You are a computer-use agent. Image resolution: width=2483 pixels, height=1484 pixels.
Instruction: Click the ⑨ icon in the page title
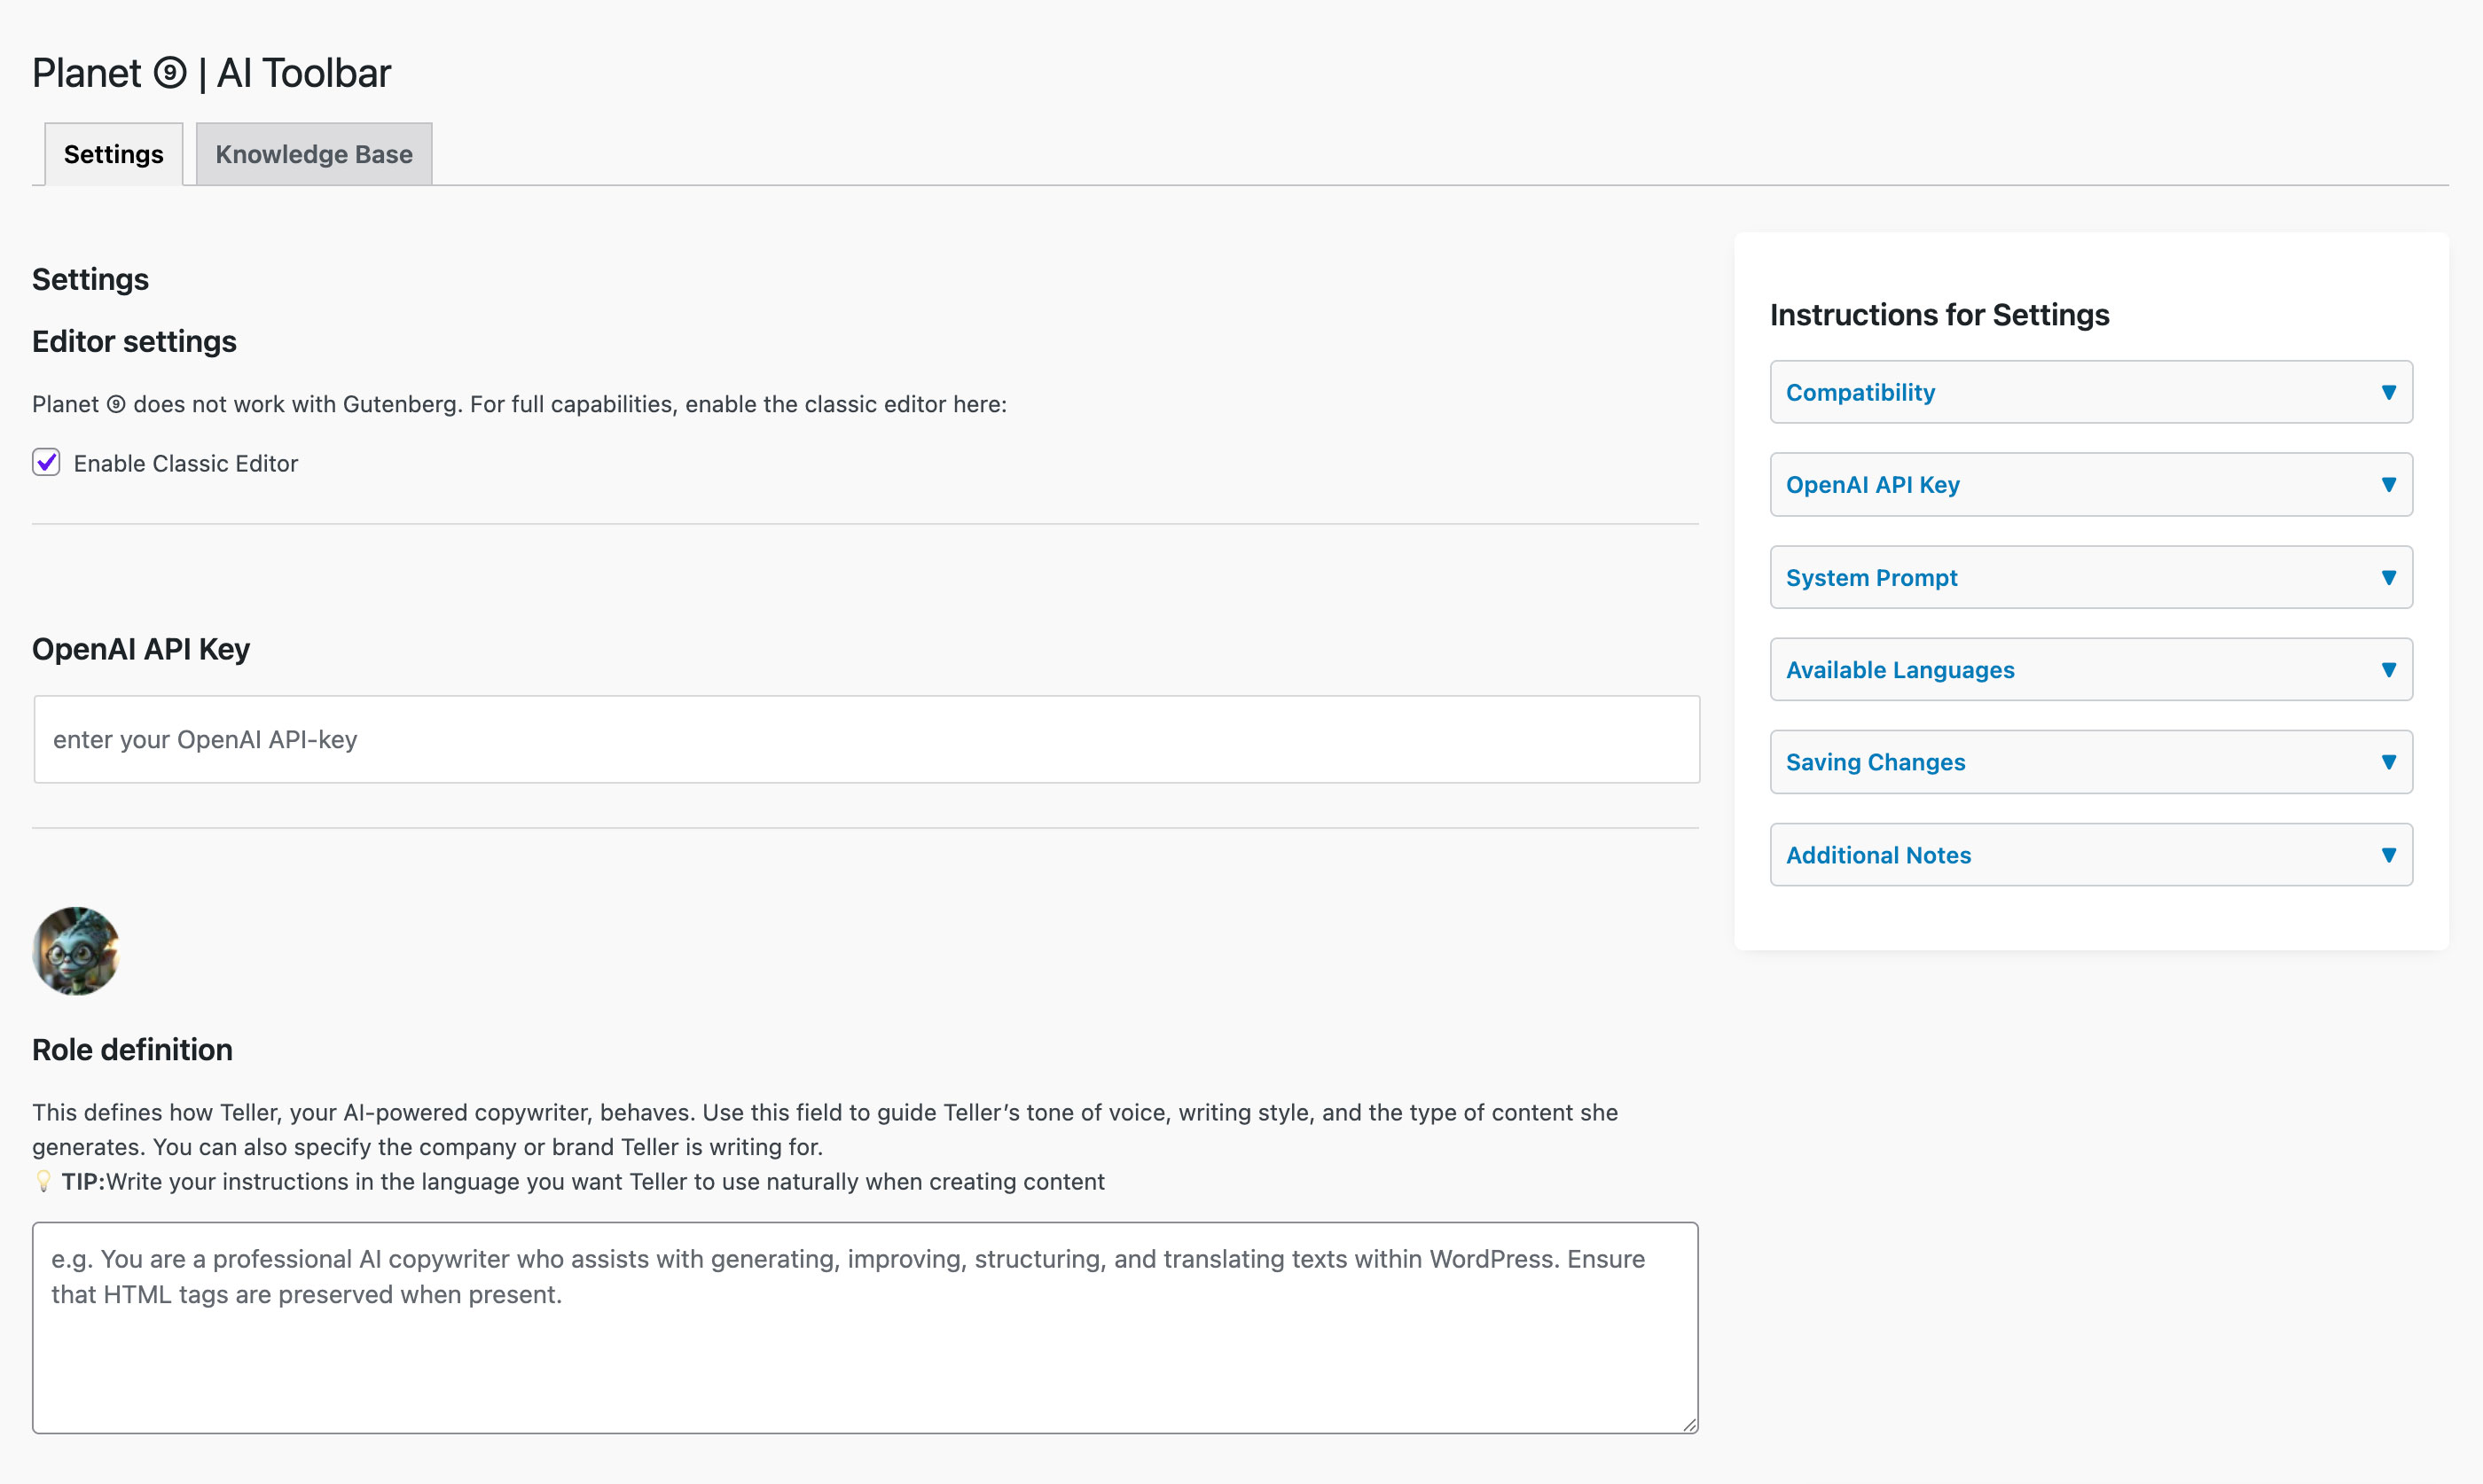(170, 72)
